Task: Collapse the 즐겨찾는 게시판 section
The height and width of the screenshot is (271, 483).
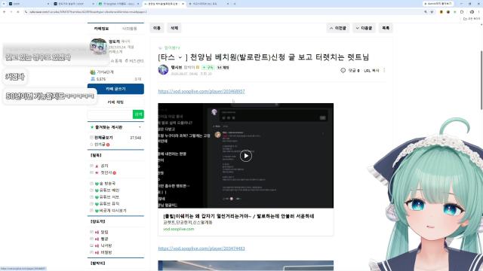Action: [x=140, y=127]
